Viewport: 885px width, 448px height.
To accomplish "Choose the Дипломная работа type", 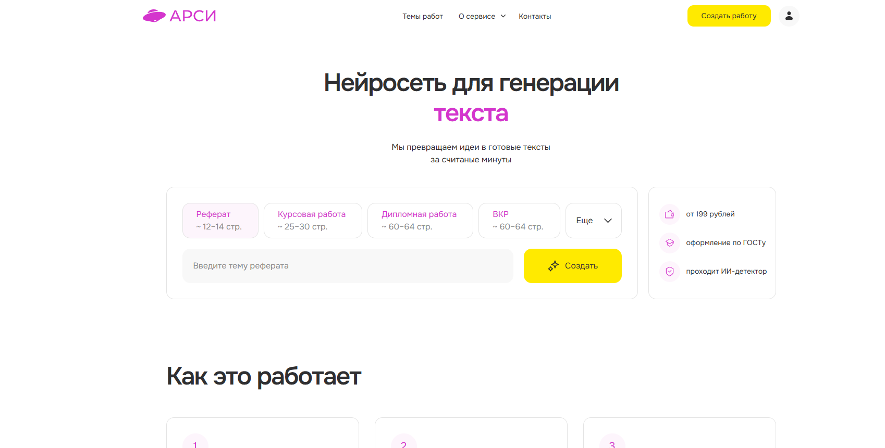I will tap(420, 221).
